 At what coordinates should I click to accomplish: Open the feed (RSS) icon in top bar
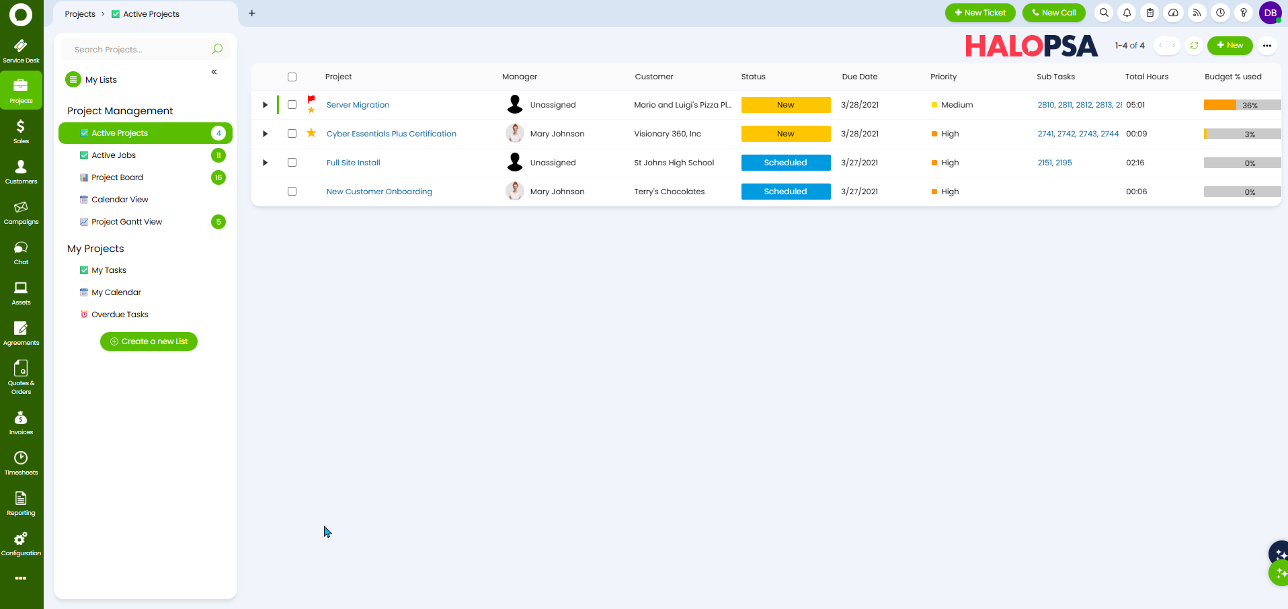point(1197,13)
